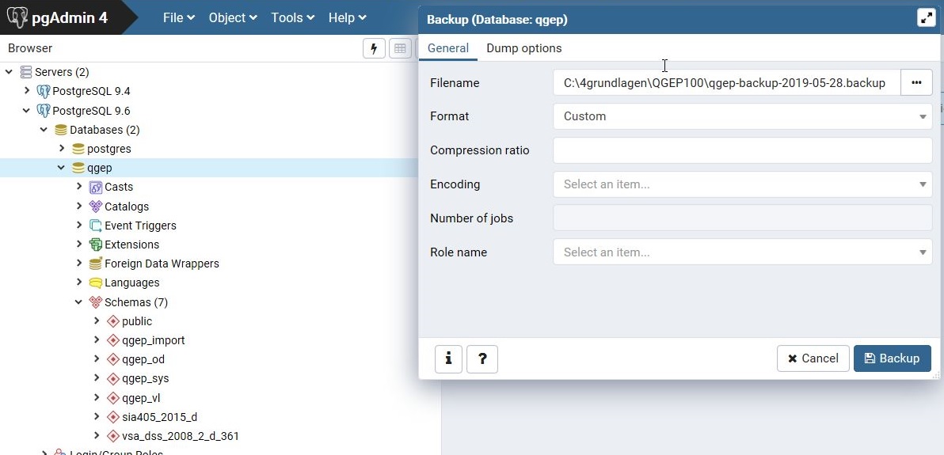Select the qgep_import tree label
The image size is (944, 455).
pos(154,340)
